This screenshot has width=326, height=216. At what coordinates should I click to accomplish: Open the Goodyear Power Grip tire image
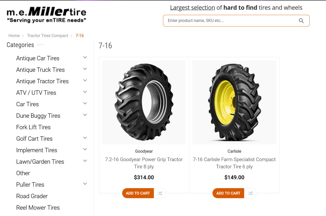pos(144,102)
